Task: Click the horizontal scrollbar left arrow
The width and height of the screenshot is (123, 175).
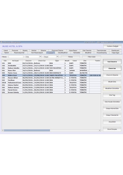Action: click(3, 130)
